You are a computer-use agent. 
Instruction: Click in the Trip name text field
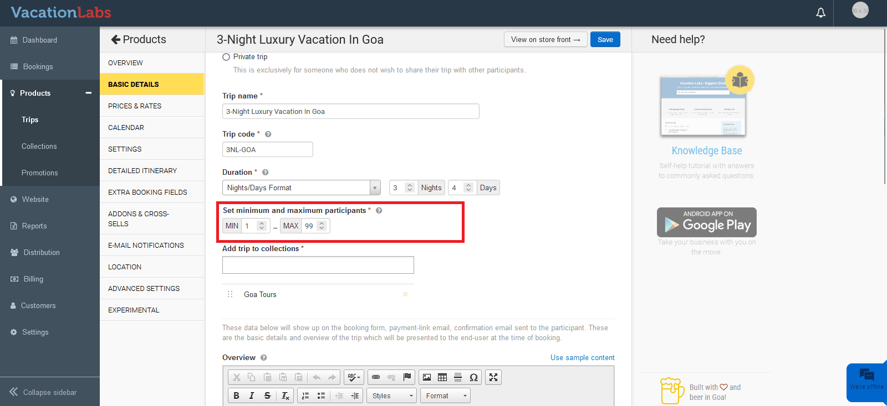pos(350,112)
